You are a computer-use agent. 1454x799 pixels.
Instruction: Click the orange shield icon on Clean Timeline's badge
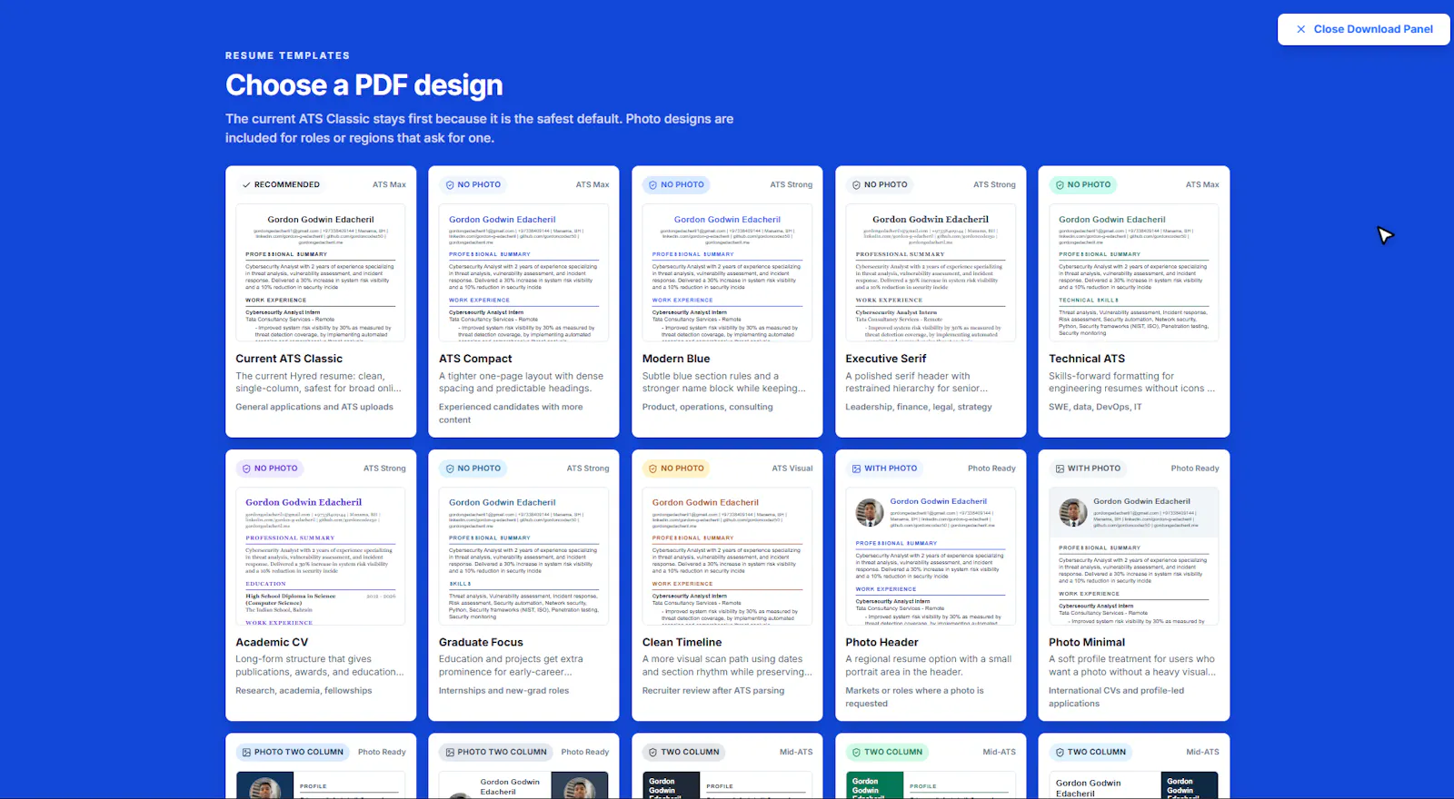(x=652, y=469)
